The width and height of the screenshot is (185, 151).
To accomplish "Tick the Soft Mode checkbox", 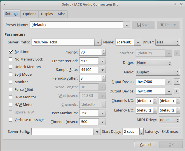I will (x=11, y=75).
